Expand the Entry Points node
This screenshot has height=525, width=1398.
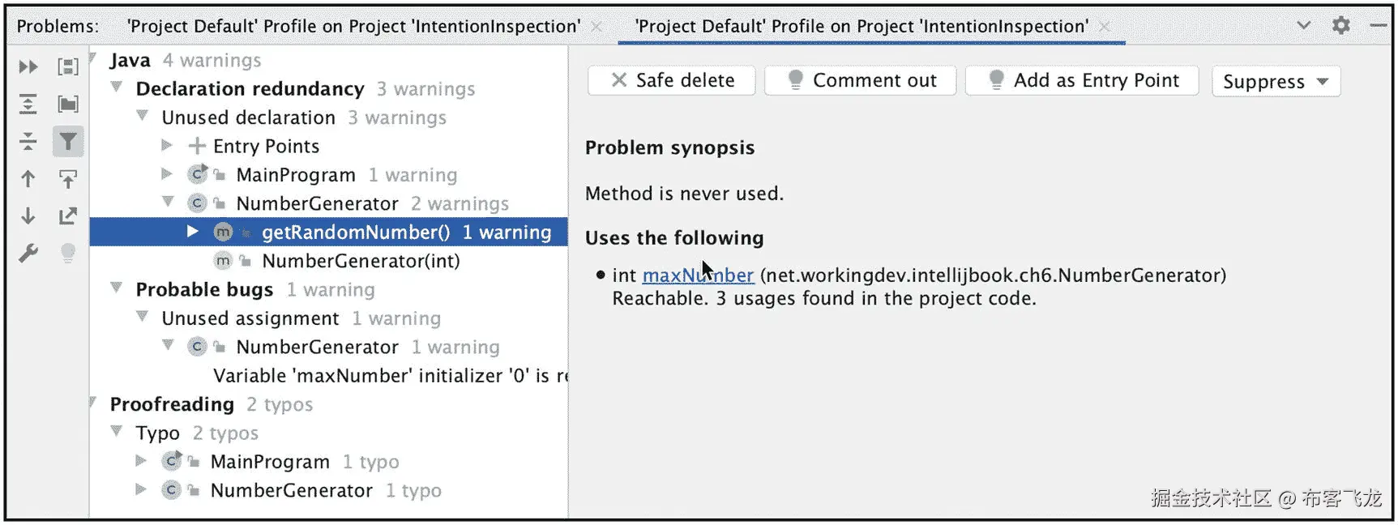167,146
